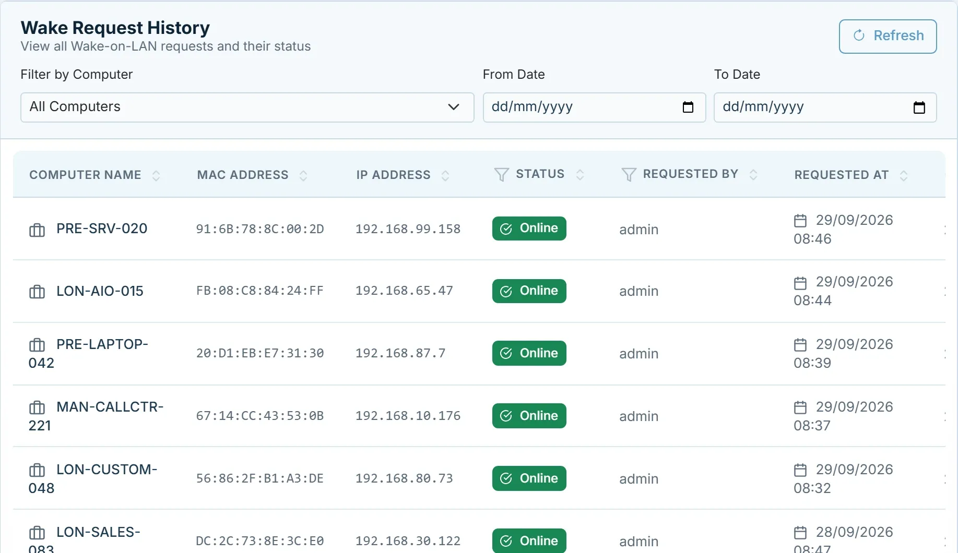This screenshot has height=553, width=958.
Task: Click the Online badge for LON-CUSTOM-048
Action: pos(529,478)
